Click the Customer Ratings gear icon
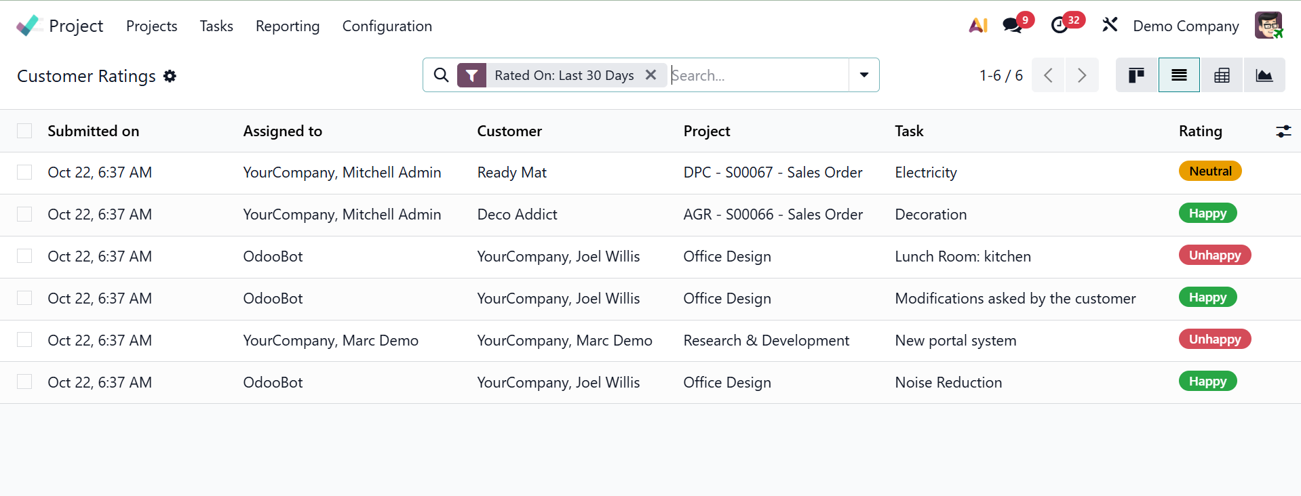The height and width of the screenshot is (496, 1301). (x=170, y=76)
